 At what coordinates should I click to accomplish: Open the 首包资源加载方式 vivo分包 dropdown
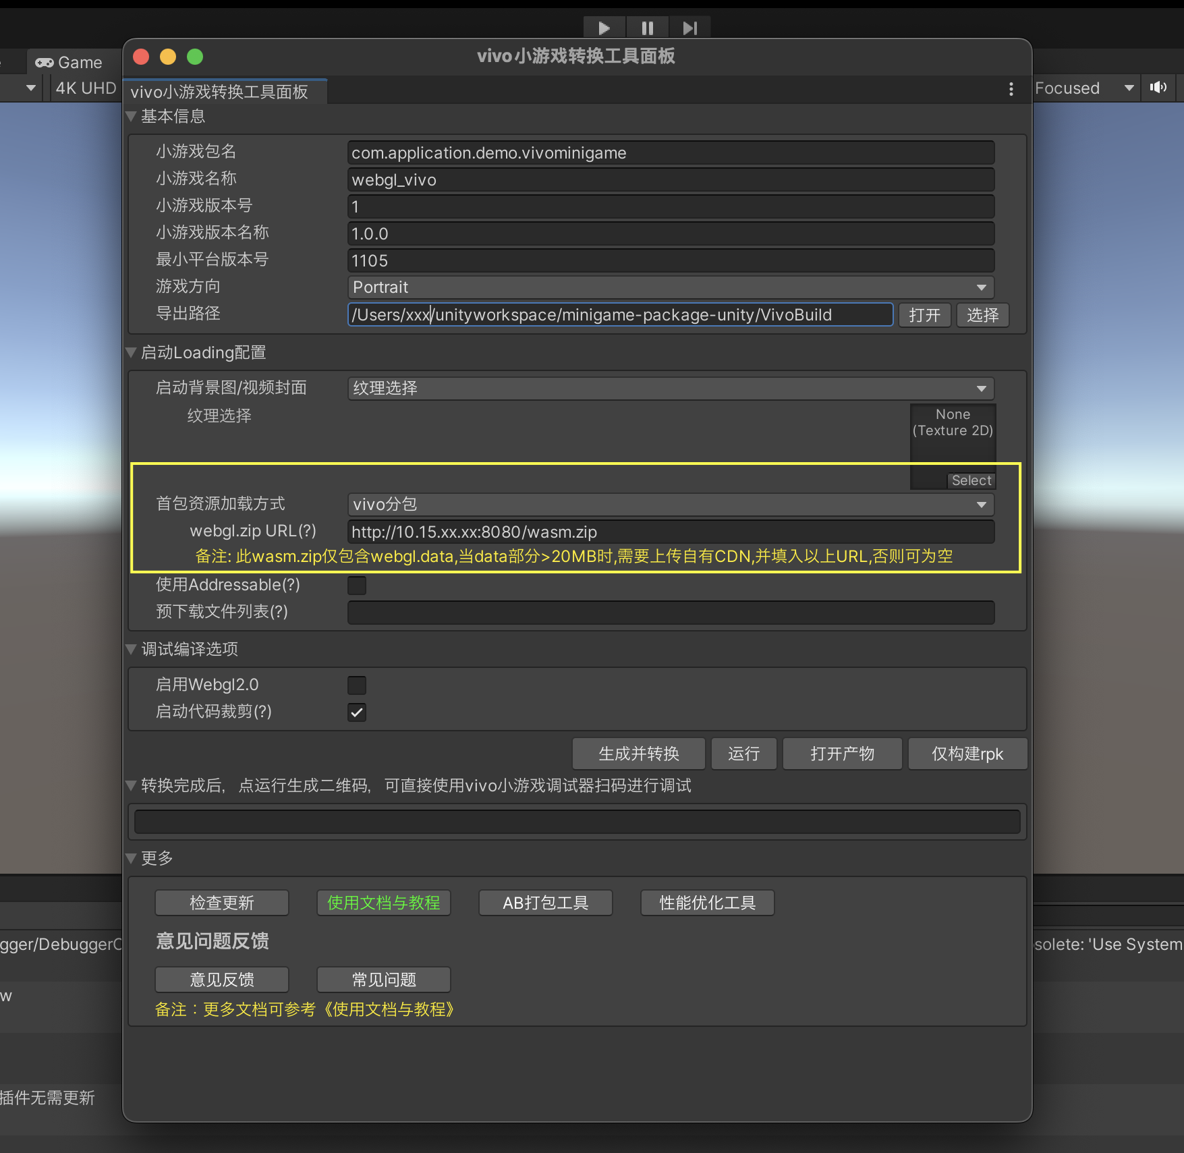[x=671, y=505]
